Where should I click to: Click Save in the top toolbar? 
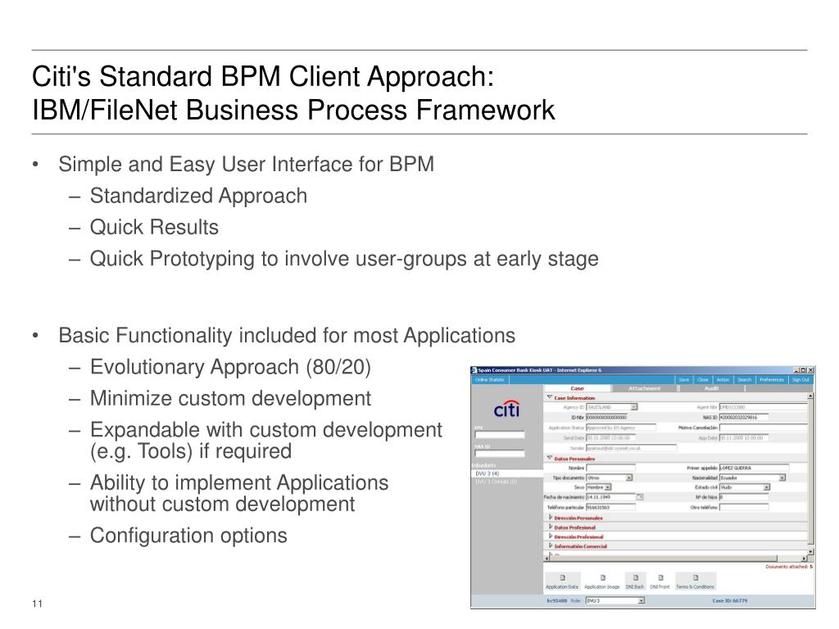point(684,380)
